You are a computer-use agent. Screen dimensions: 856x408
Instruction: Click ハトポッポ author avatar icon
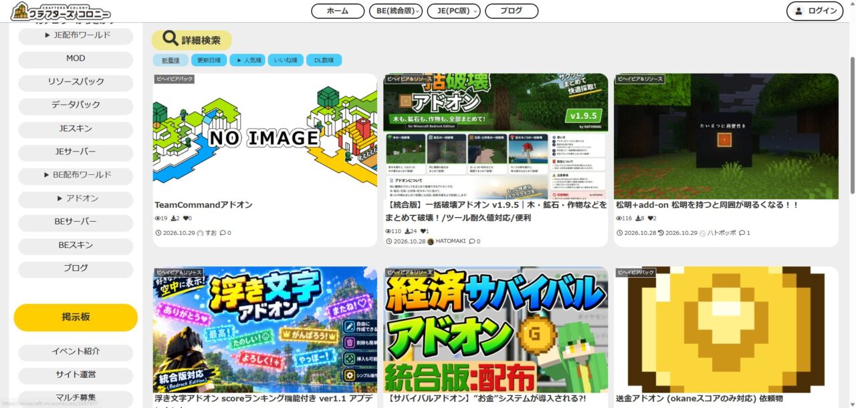point(703,233)
